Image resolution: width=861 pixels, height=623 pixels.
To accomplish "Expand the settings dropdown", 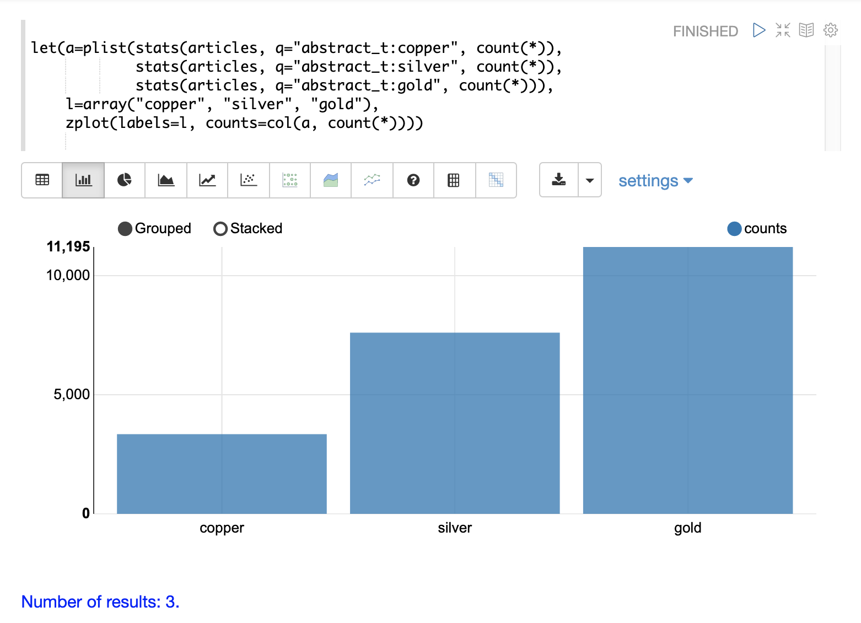I will pos(655,181).
